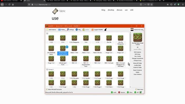
Task: Open the account selector dropdown at top right
Action: (x=137, y=29)
